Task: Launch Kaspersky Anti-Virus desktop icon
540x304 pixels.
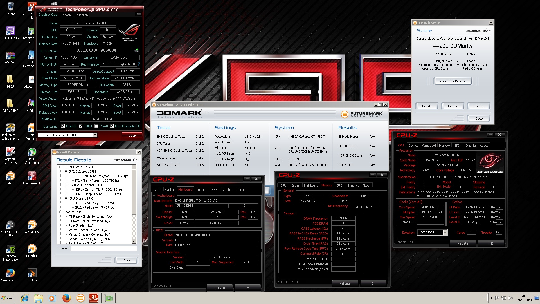Action: (x=10, y=155)
